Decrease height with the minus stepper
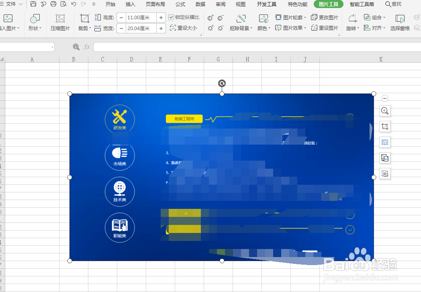 (x=121, y=18)
